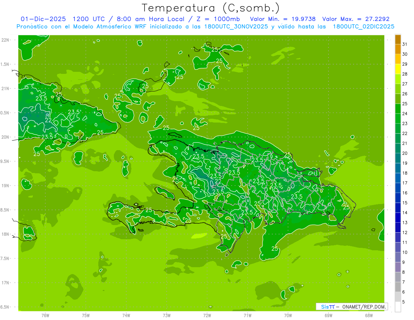Select the yellow swatch between 28 and 29
This screenshot has height=320, width=414.
[x=398, y=69]
